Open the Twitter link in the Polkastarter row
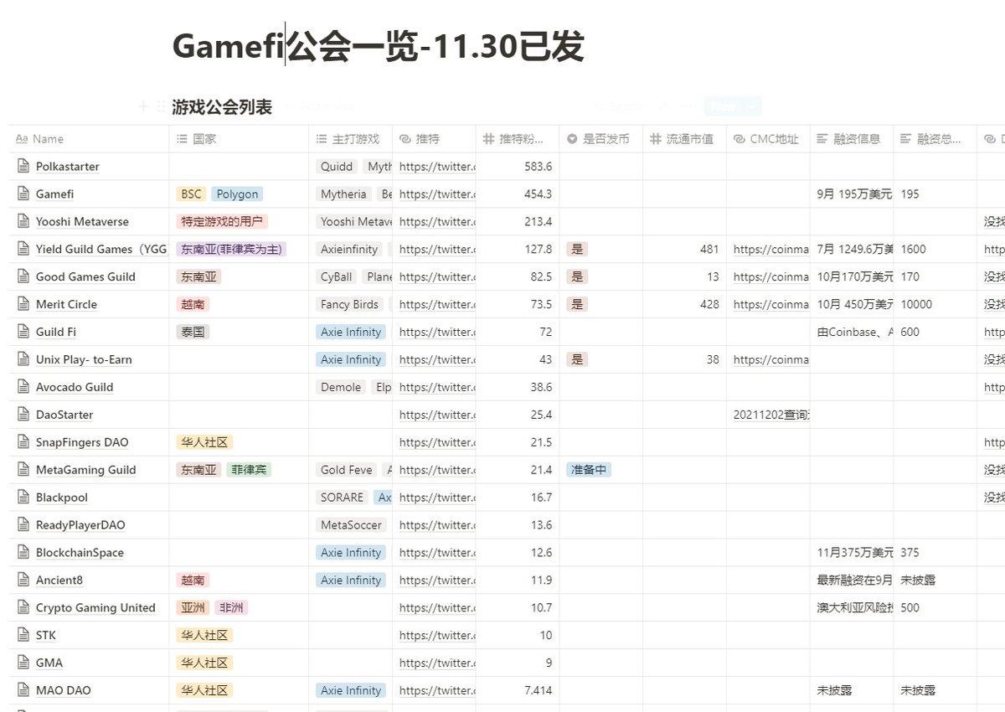The image size is (1005, 712). (x=437, y=167)
